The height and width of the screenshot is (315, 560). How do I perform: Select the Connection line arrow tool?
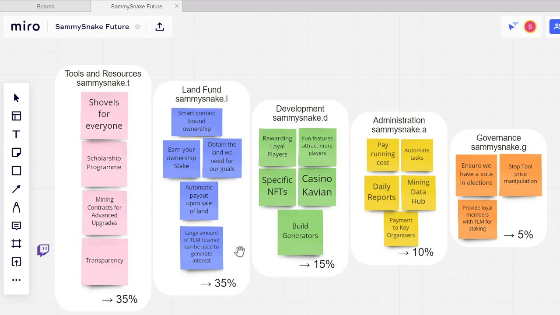click(x=16, y=189)
